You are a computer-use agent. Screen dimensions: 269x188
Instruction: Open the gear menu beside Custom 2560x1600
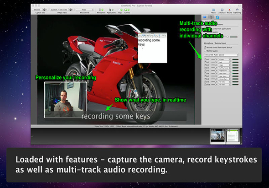coord(72,10)
